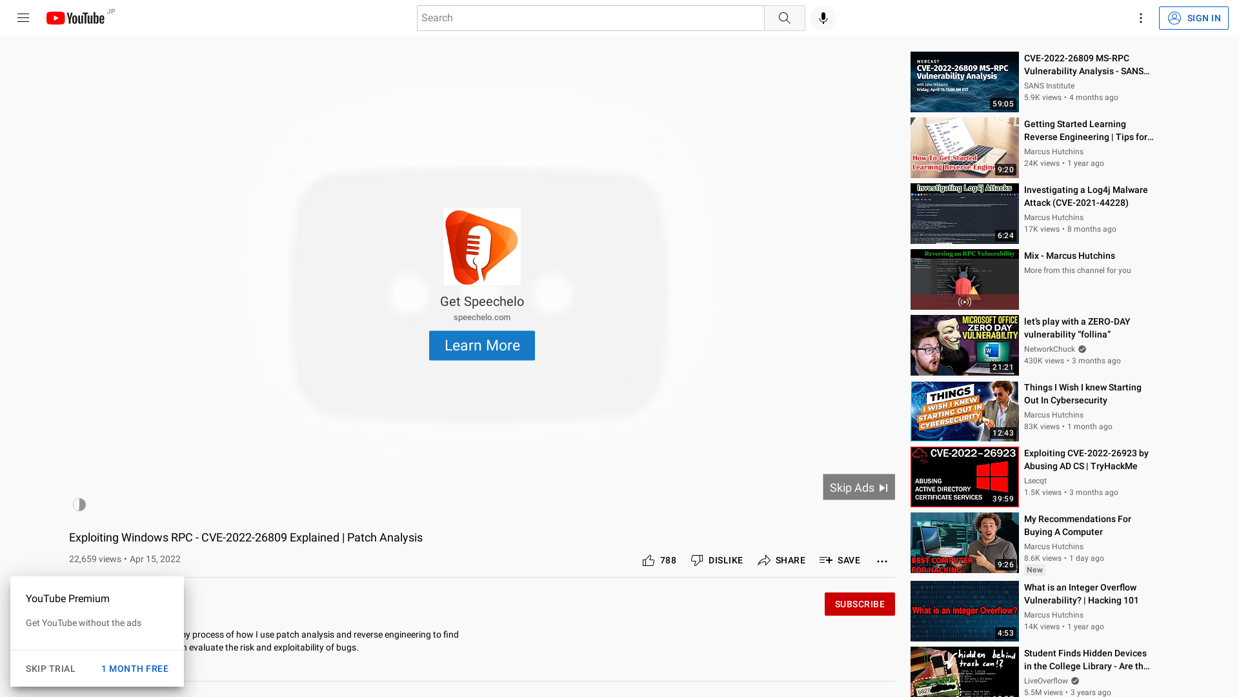Open the Mix - Marcus Hutchins thumbnail
This screenshot has height=697, width=1239.
(x=965, y=279)
